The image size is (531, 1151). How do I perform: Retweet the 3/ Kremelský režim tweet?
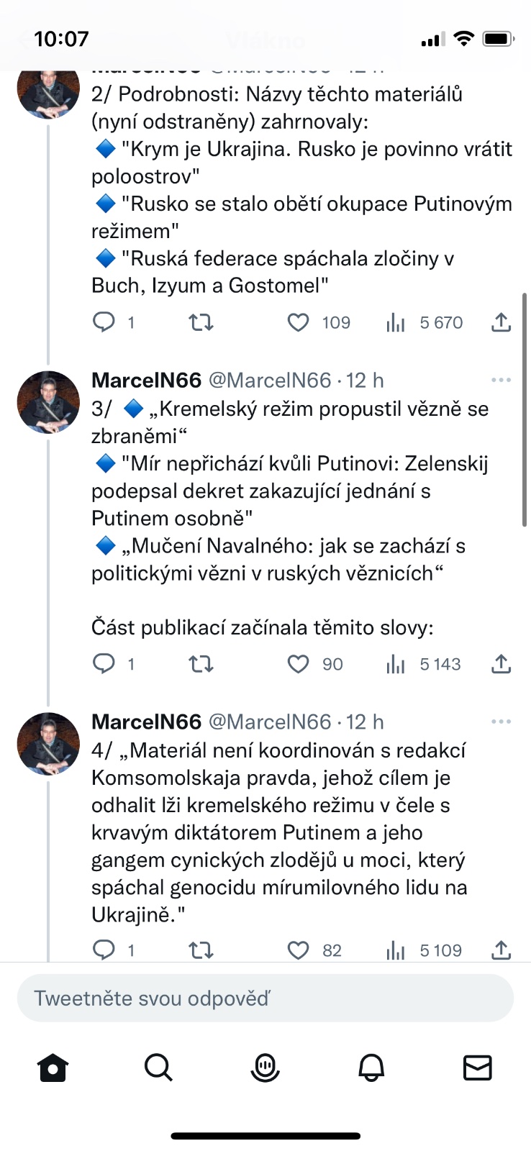tap(201, 663)
